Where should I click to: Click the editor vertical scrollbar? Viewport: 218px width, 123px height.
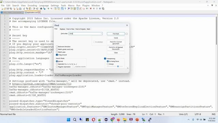[216, 31]
